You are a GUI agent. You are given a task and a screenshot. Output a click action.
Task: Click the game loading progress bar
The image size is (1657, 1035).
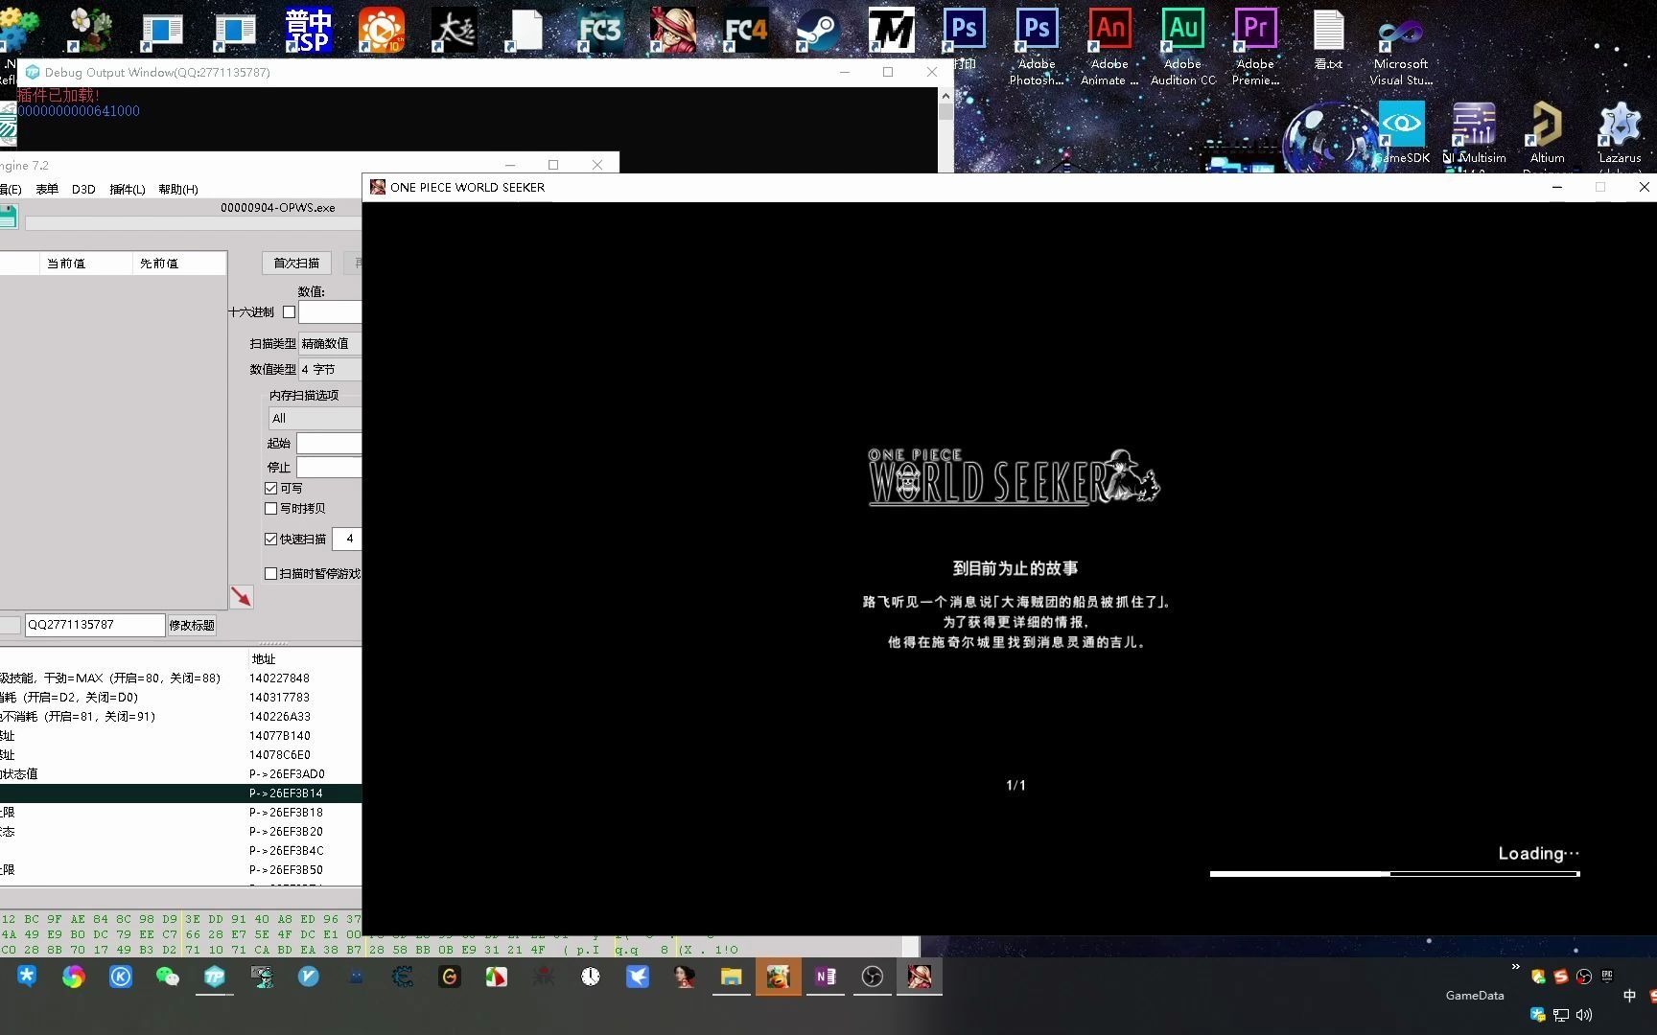point(1394,874)
